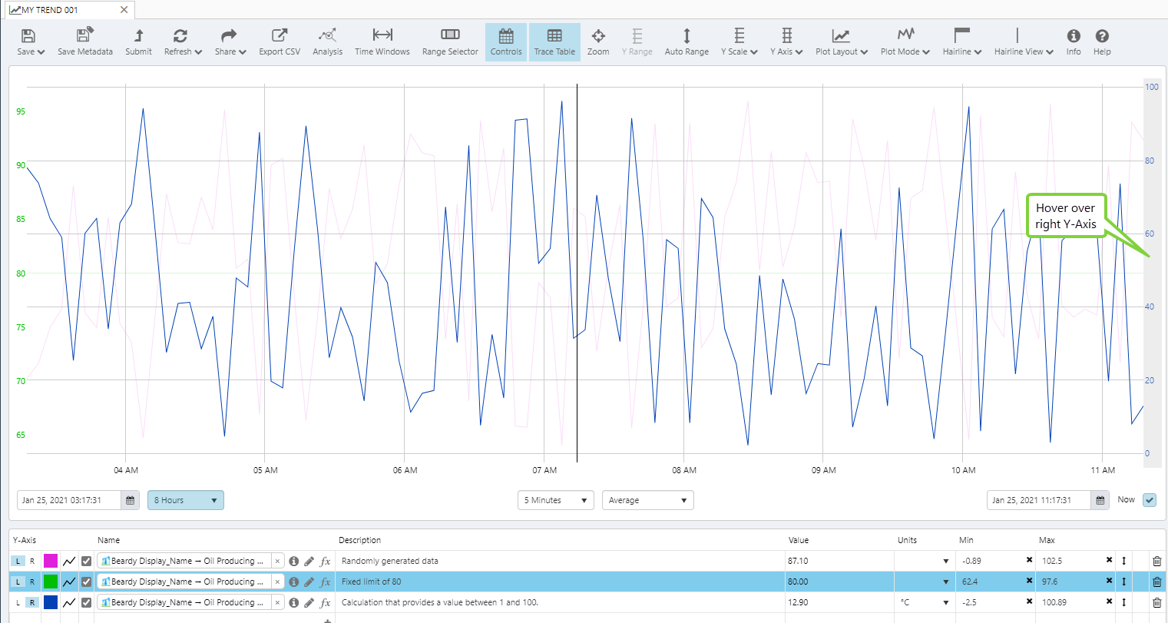Open the 5 Minutes interval dropdown

pyautogui.click(x=555, y=500)
